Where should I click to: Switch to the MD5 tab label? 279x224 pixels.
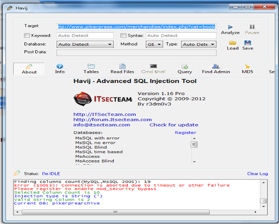coord(247,72)
